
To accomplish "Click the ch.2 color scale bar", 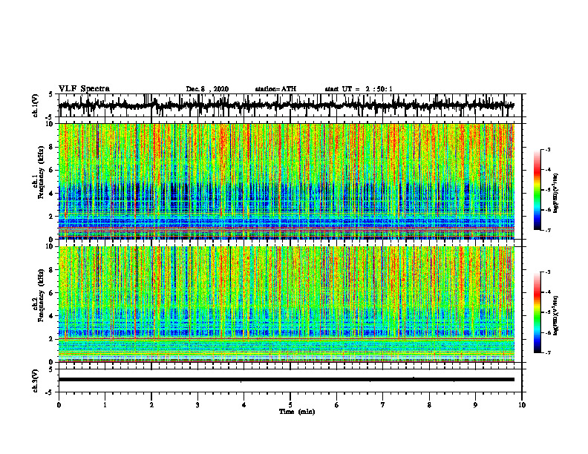I will point(538,312).
